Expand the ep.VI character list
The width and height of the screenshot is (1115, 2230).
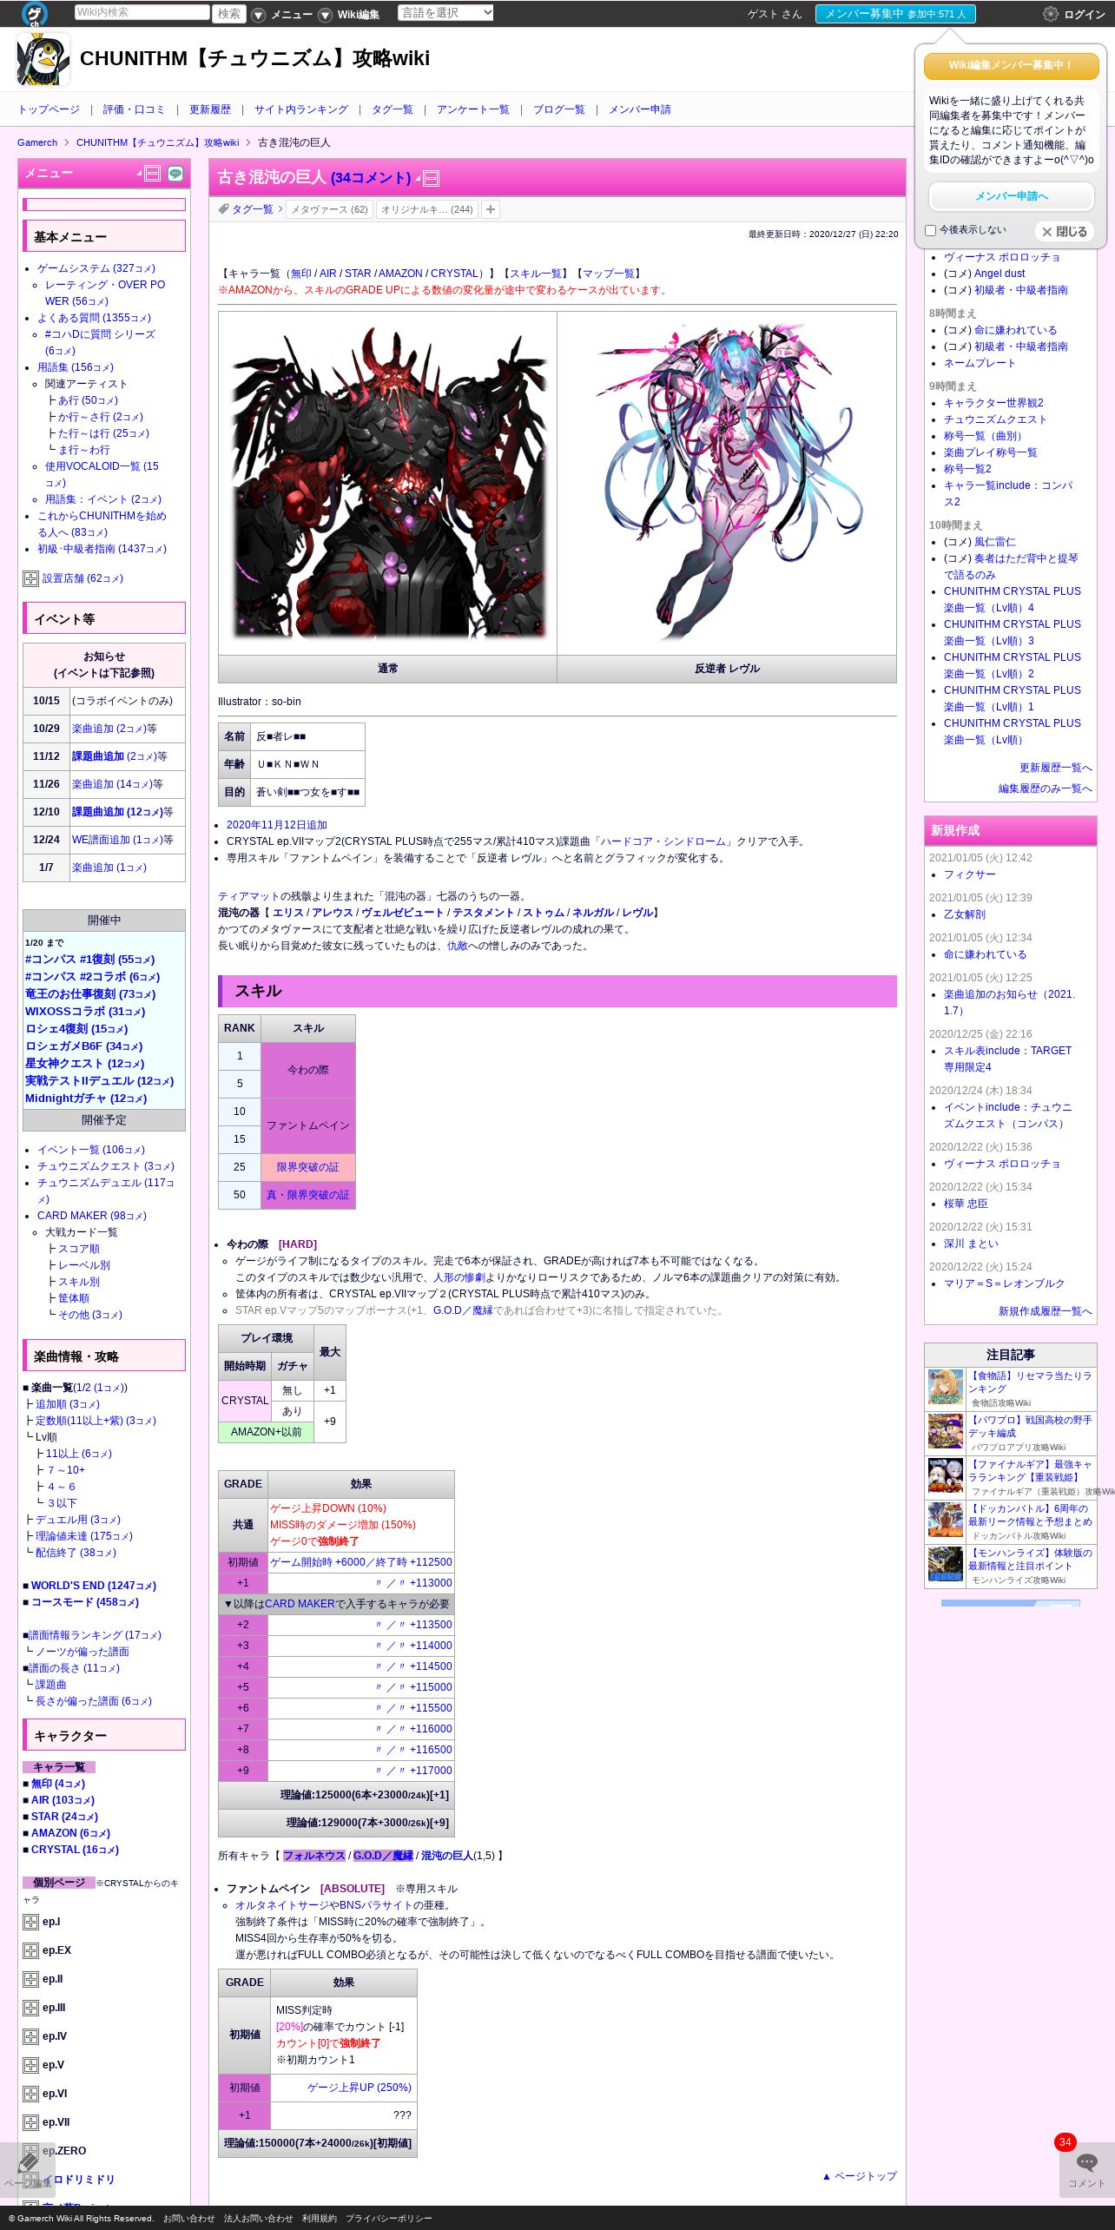(x=30, y=2094)
